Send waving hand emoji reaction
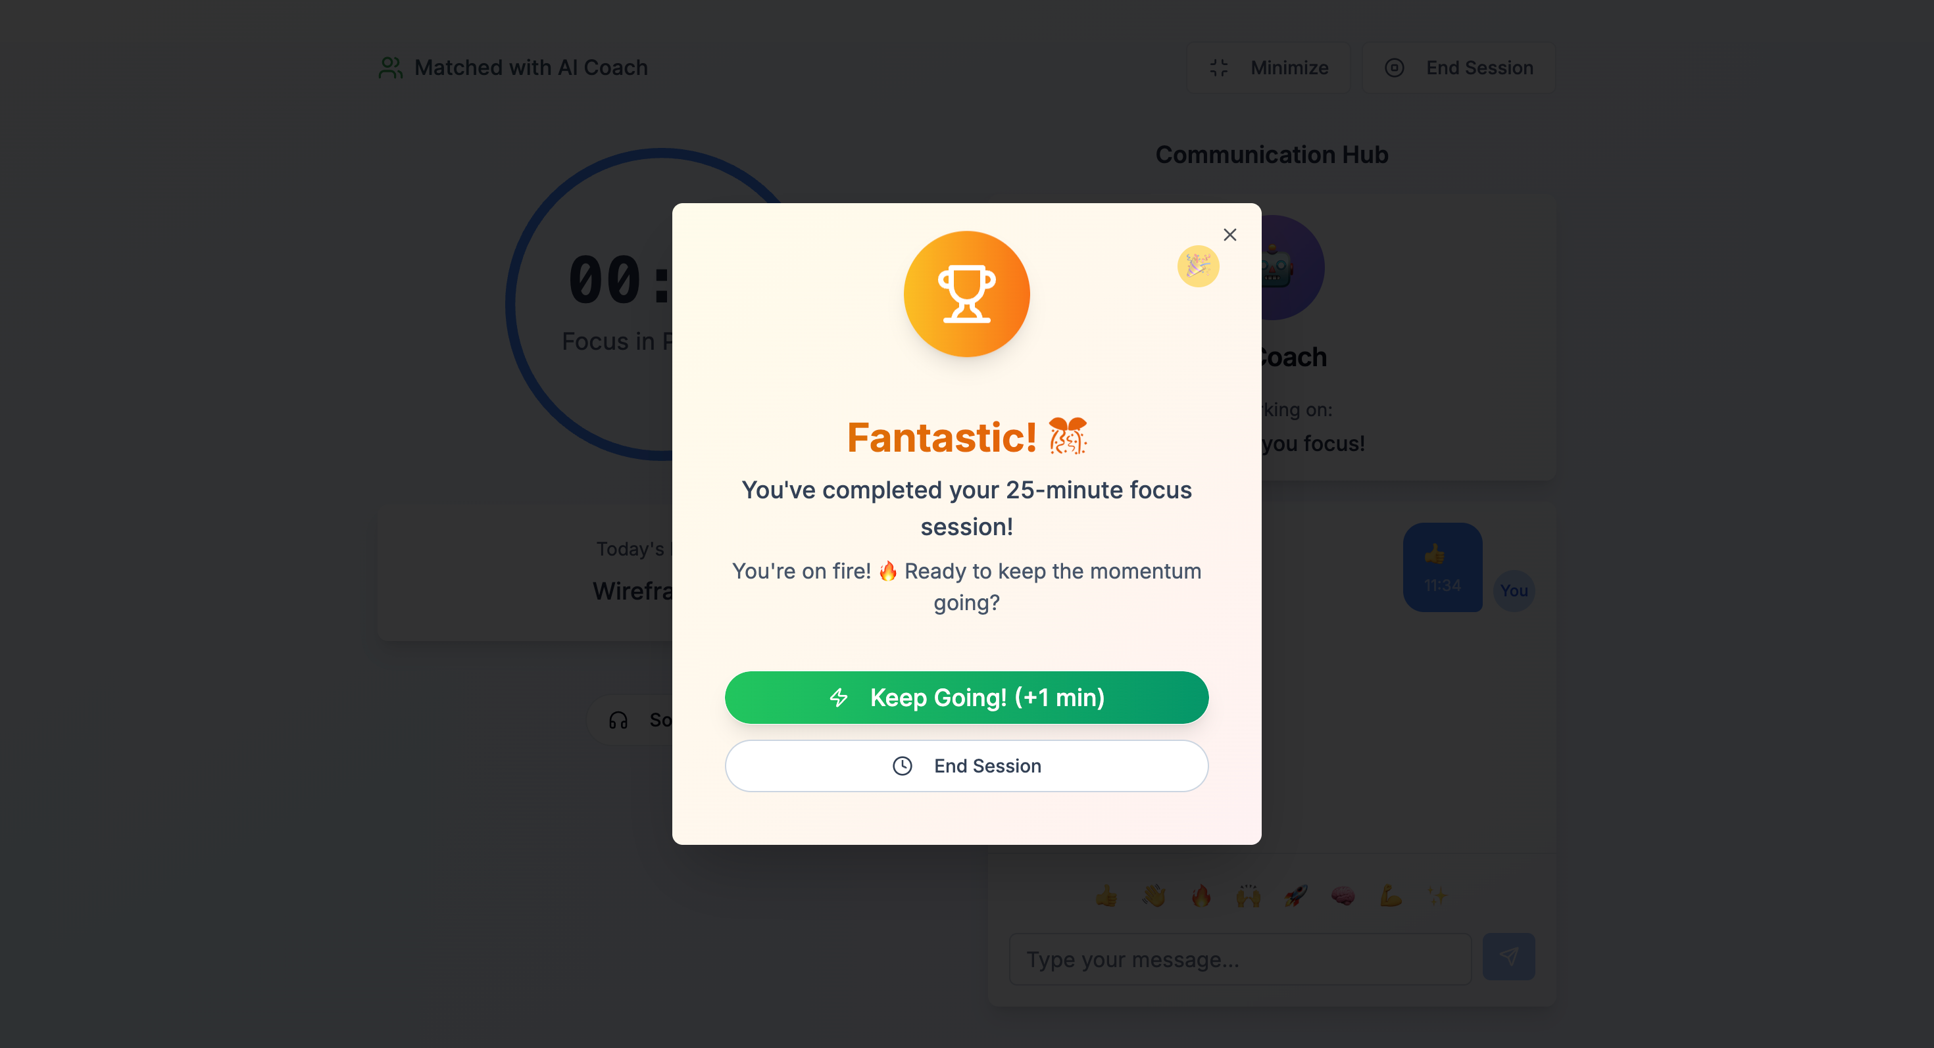Image resolution: width=1934 pixels, height=1048 pixels. 1153,895
